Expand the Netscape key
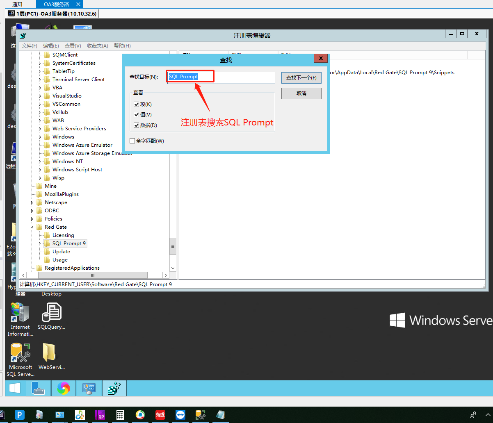The width and height of the screenshot is (493, 423). tap(32, 202)
